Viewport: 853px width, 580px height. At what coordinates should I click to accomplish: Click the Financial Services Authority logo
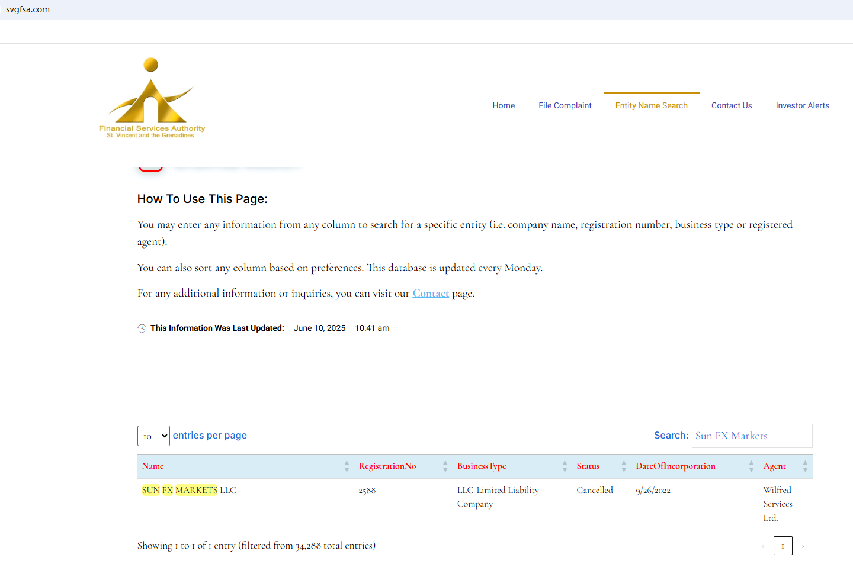(x=152, y=98)
